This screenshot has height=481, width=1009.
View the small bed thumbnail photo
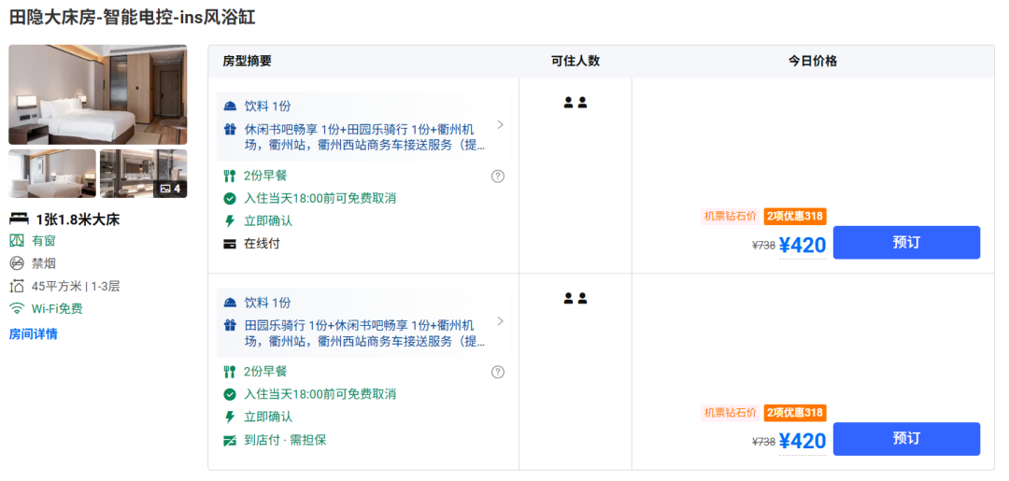click(x=52, y=174)
